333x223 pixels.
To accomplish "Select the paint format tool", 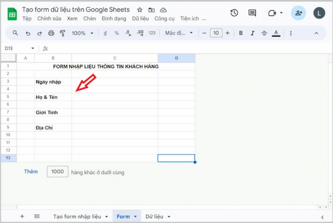I will (x=63, y=33).
